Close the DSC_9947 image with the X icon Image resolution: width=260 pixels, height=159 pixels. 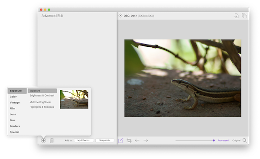tap(120, 16)
